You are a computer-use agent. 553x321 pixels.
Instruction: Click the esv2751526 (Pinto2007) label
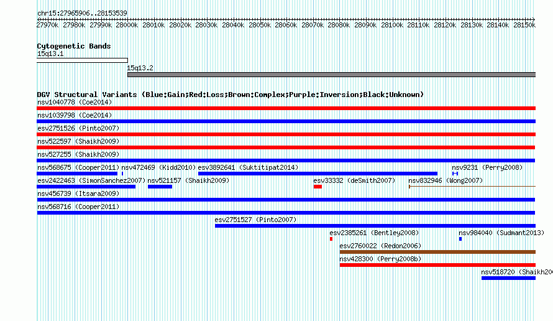tap(78, 128)
